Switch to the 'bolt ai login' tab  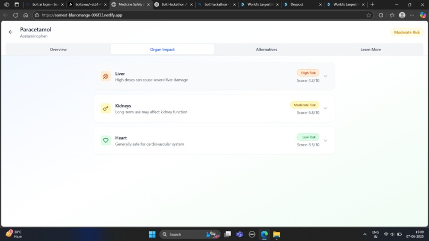tap(45, 5)
